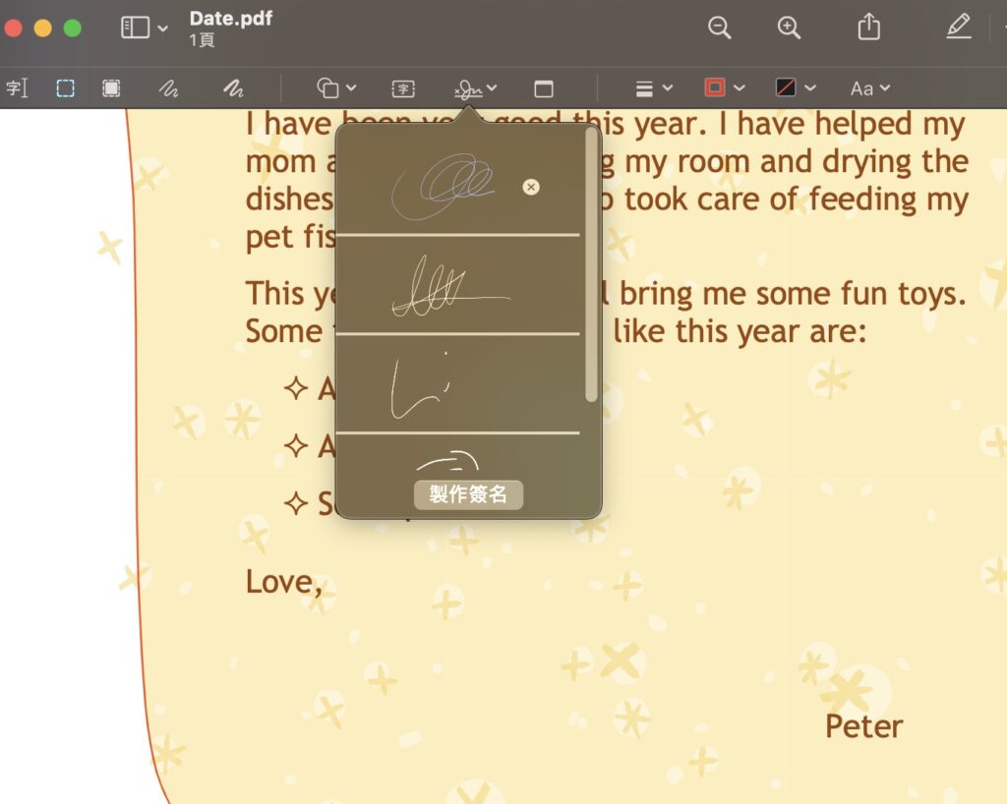This screenshot has width=1007, height=804.
Task: Zoom in on the PDF page
Action: coord(789,28)
